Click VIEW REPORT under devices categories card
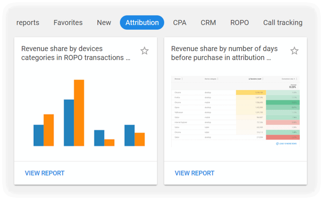This screenshot has height=200, width=323. coord(45,173)
